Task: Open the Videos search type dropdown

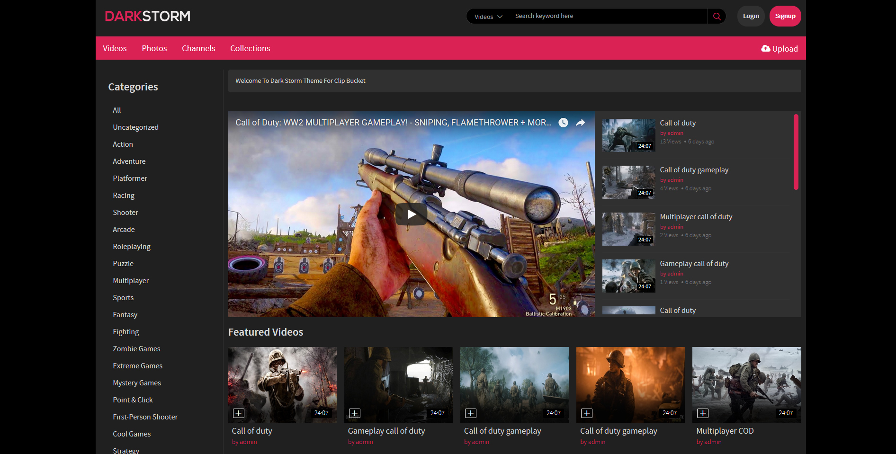Action: pos(488,16)
